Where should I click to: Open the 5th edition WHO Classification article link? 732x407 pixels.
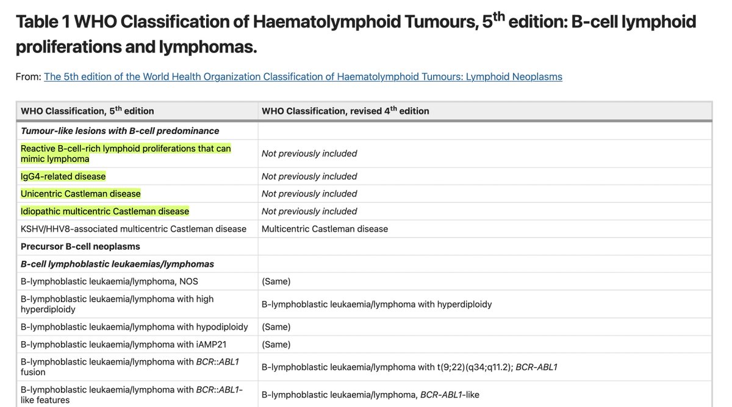pyautogui.click(x=303, y=77)
